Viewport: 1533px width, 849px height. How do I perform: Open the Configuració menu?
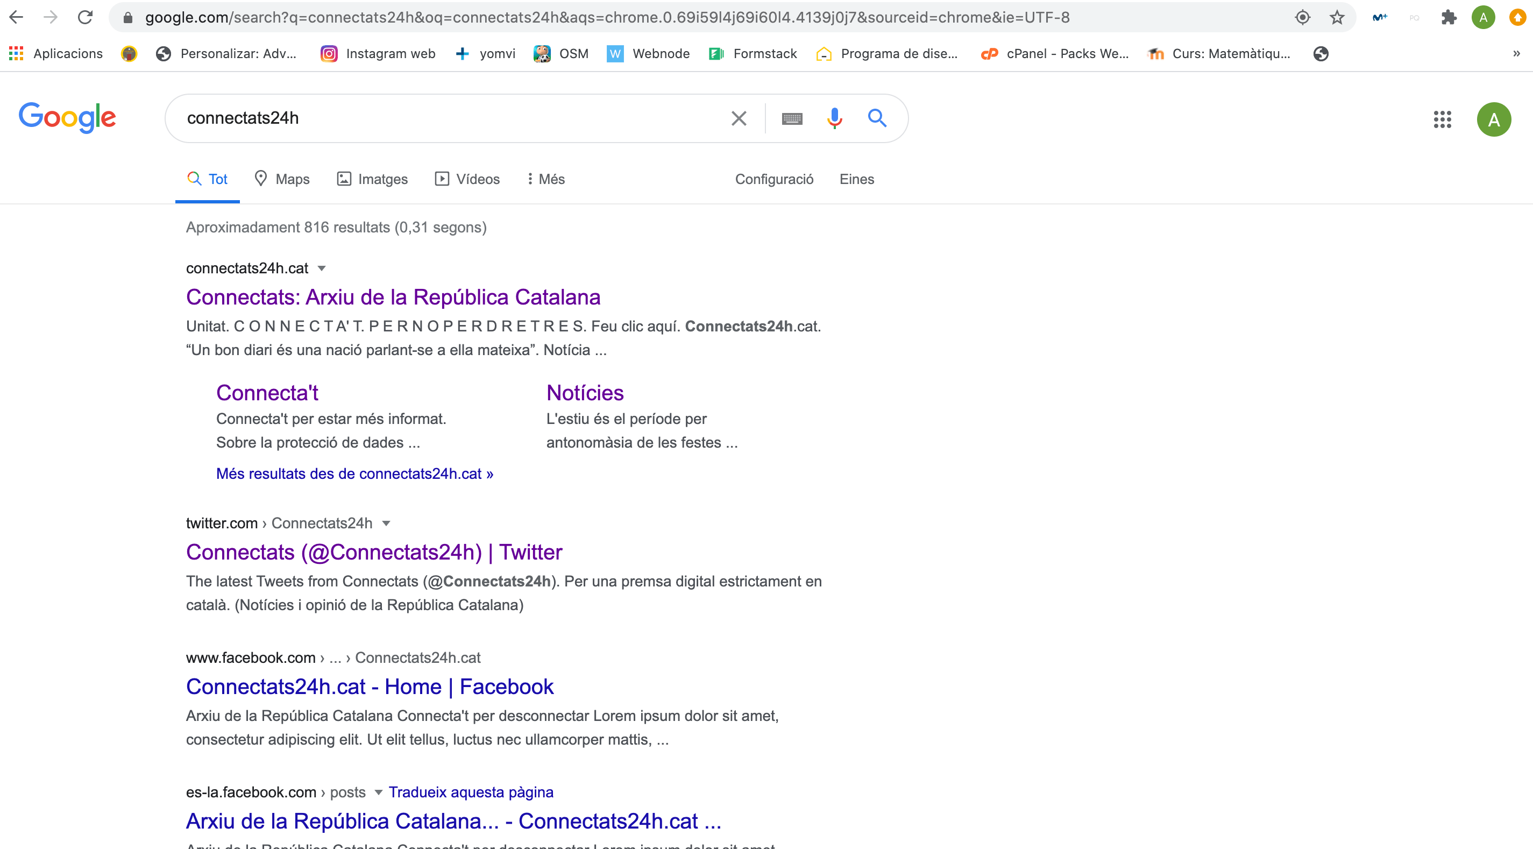point(773,179)
